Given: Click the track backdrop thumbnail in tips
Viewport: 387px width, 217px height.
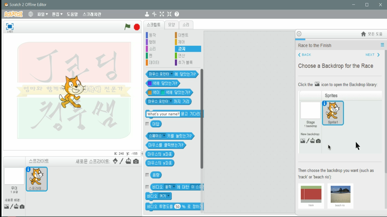Looking at the screenshot, I should pos(311,196).
